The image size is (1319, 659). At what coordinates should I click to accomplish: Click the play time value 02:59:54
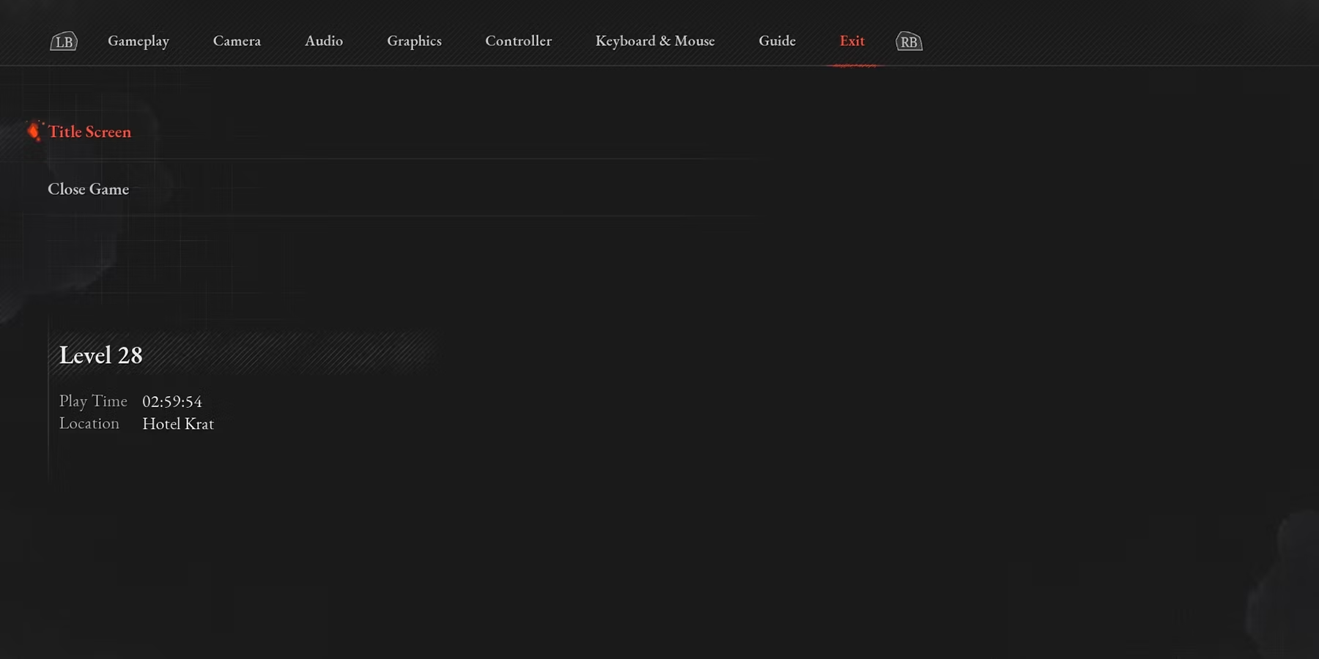(171, 401)
